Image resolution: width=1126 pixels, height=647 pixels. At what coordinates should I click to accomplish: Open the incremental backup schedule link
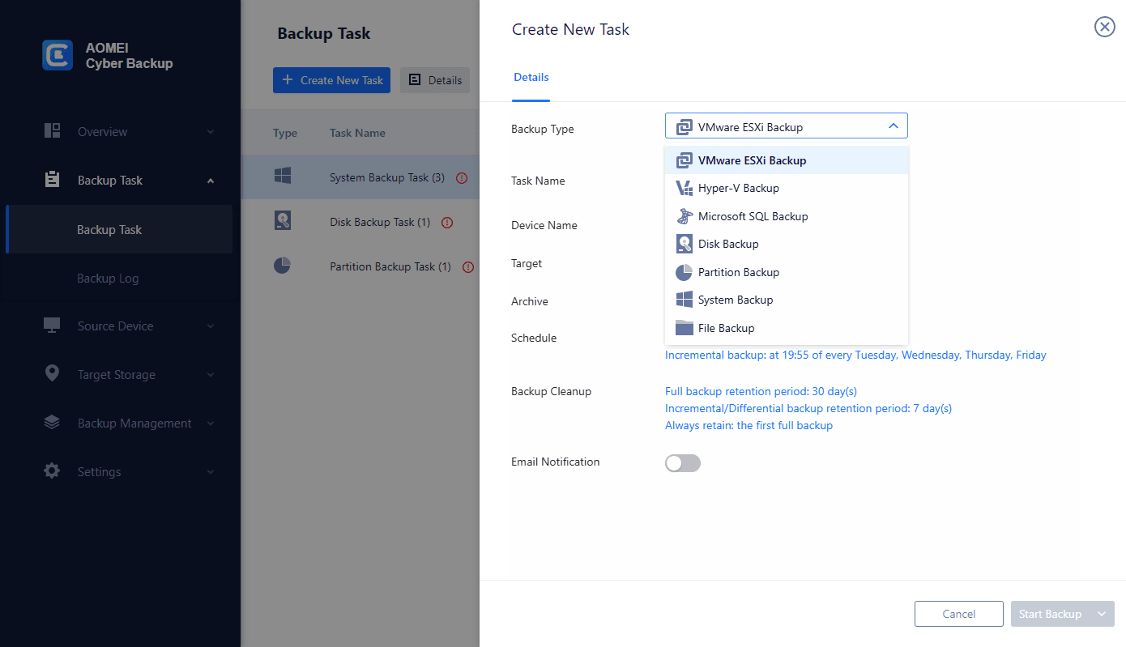click(855, 355)
